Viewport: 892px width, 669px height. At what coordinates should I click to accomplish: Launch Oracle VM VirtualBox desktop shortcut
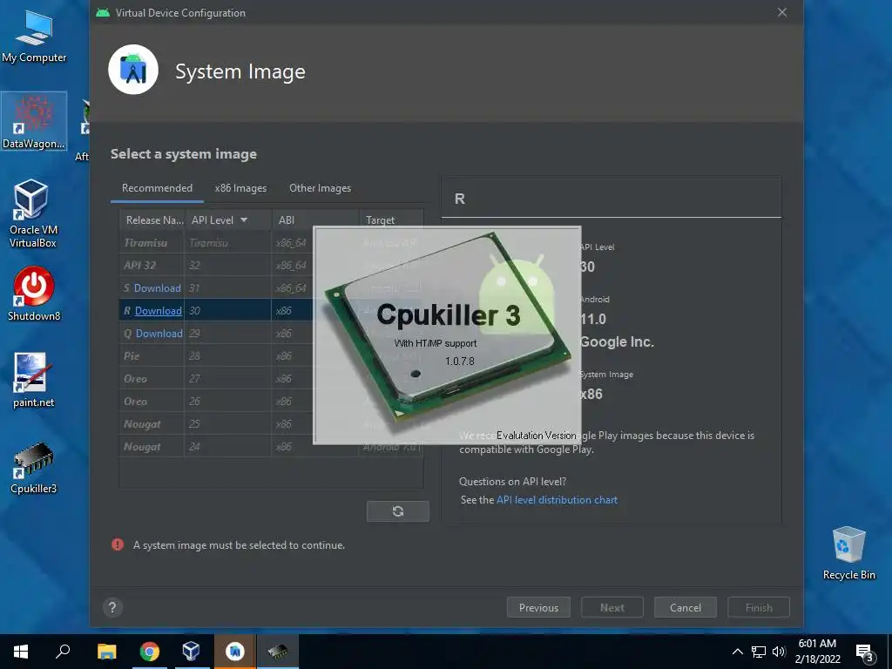click(33, 213)
